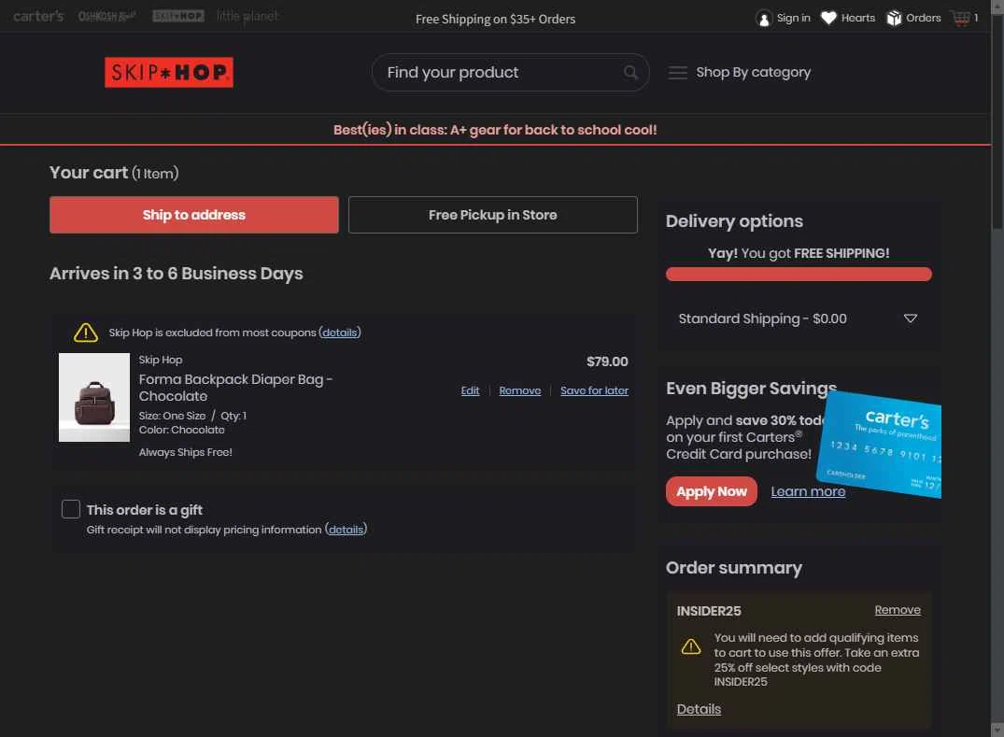Click Save for later link
Image resolution: width=1004 pixels, height=737 pixels.
[594, 390]
